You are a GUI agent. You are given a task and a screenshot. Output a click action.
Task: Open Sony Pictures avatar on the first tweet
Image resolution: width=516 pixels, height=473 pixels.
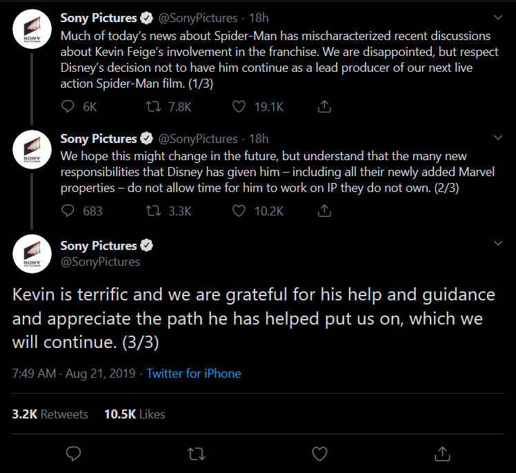coord(32,29)
